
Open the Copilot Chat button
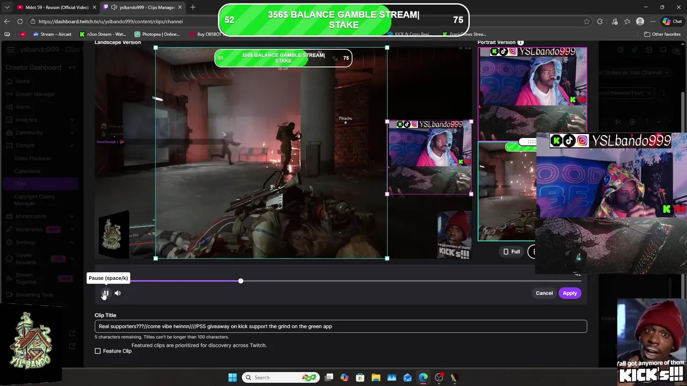pos(673,21)
